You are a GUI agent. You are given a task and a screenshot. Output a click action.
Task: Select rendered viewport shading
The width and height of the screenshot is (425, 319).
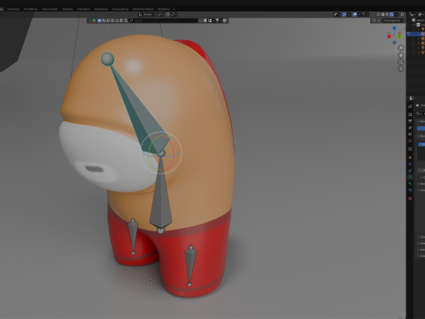point(391,14)
